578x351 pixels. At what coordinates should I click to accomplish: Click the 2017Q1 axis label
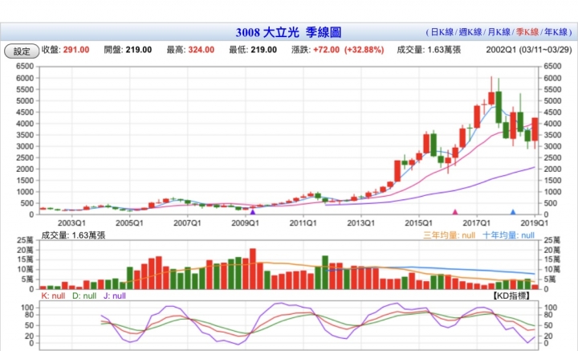point(477,223)
